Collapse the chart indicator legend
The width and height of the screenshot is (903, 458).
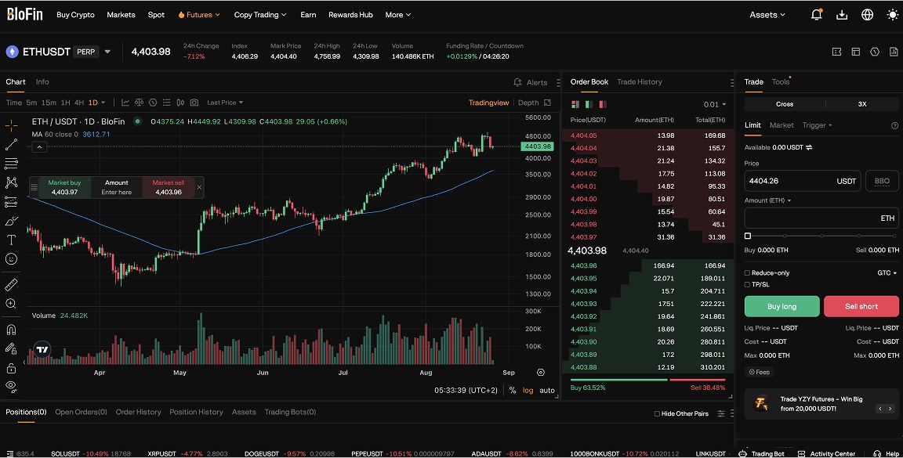pyautogui.click(x=39, y=147)
